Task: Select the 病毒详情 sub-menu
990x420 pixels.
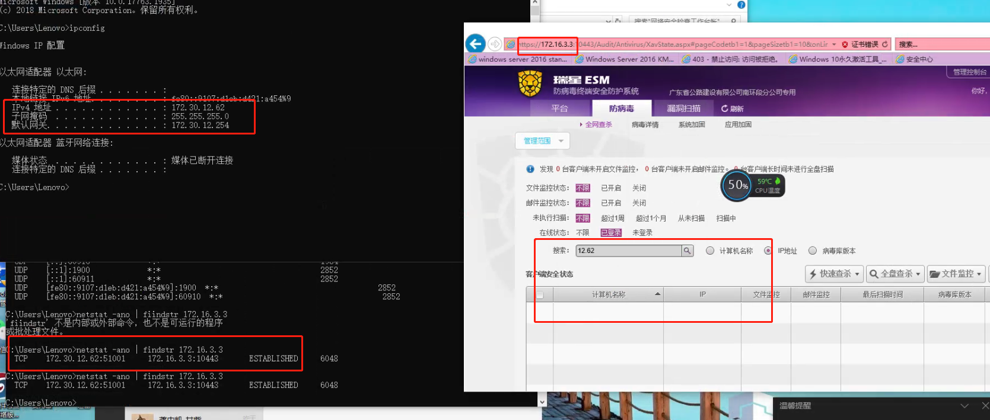Action: click(645, 124)
